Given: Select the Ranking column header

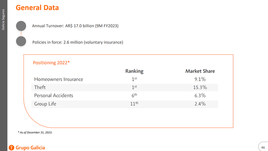Looking at the screenshot, I should (x=134, y=71).
